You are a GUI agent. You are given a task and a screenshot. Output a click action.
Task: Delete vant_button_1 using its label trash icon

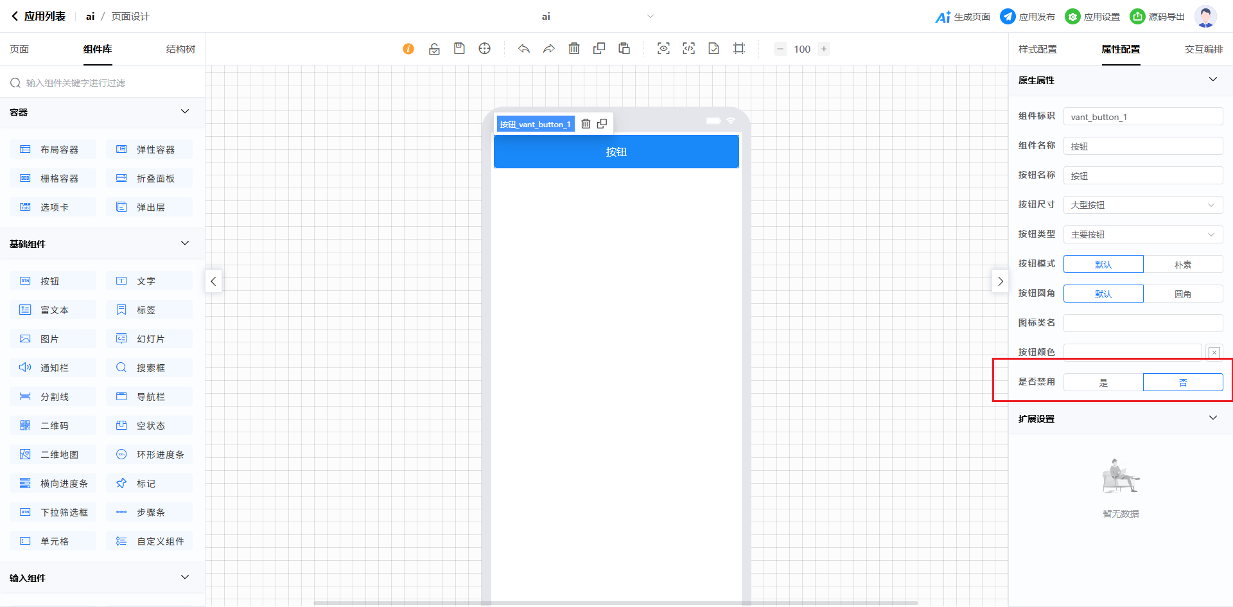586,124
